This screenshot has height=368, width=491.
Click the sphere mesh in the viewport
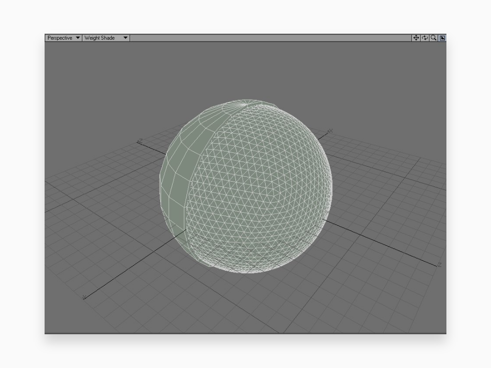point(246,186)
